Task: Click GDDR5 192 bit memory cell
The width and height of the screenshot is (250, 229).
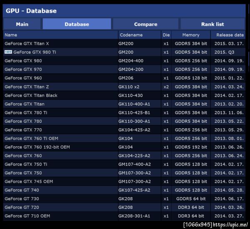Action: coord(191,147)
